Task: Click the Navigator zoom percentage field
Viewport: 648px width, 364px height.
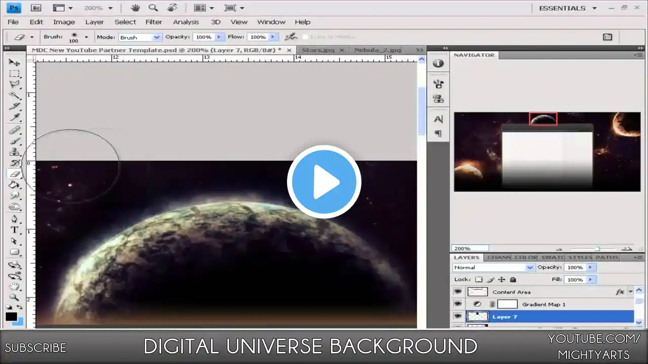Action: 470,248
